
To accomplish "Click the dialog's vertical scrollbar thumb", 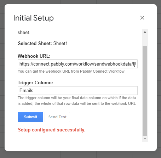I will pos(145,91).
